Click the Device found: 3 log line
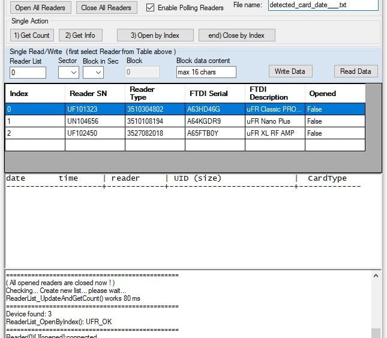This screenshot has height=338, width=387. (x=29, y=314)
